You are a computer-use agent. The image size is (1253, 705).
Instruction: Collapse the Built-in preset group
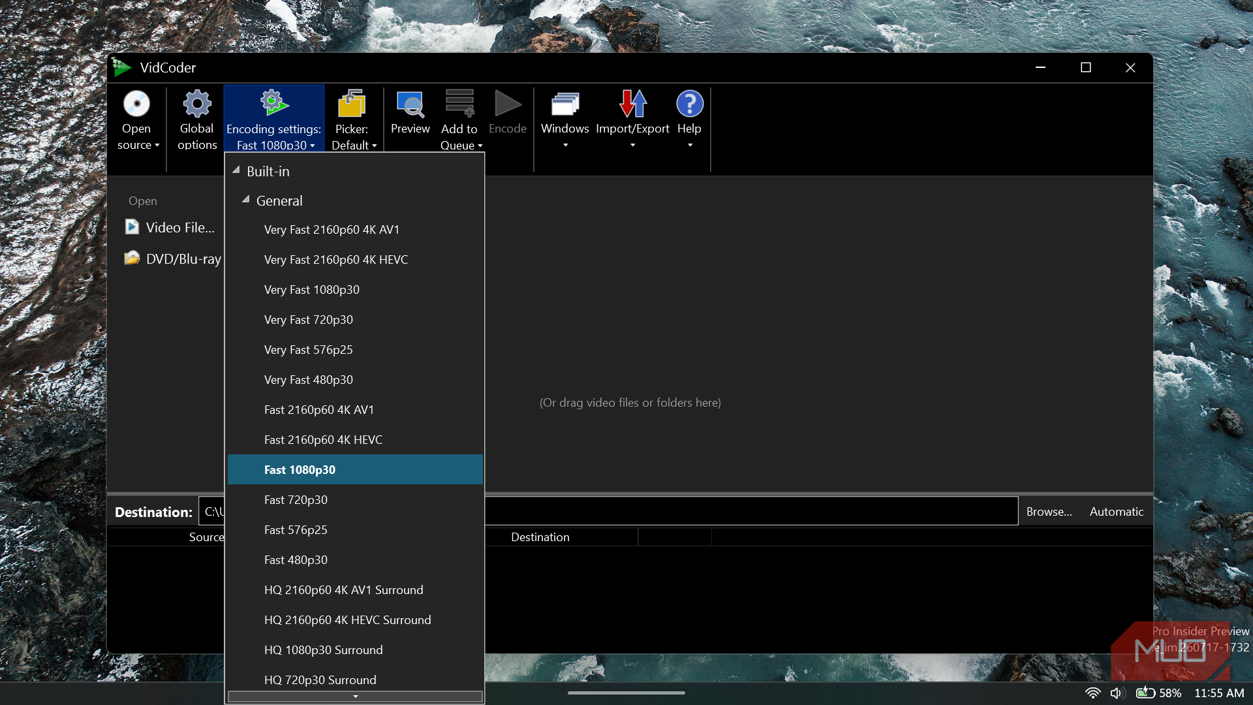pos(236,170)
